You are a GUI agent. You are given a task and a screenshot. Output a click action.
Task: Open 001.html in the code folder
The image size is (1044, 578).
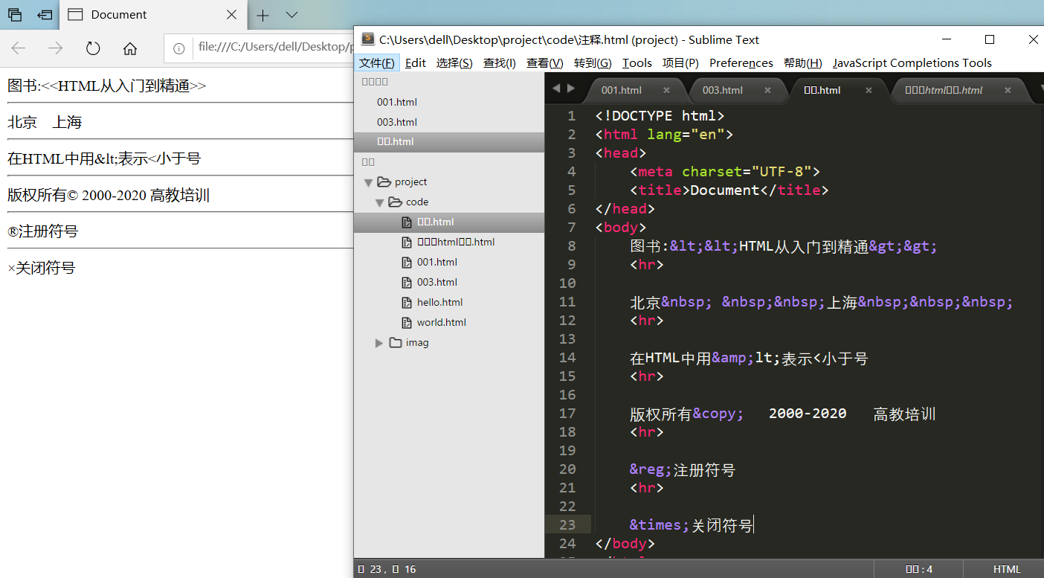pyautogui.click(x=437, y=262)
